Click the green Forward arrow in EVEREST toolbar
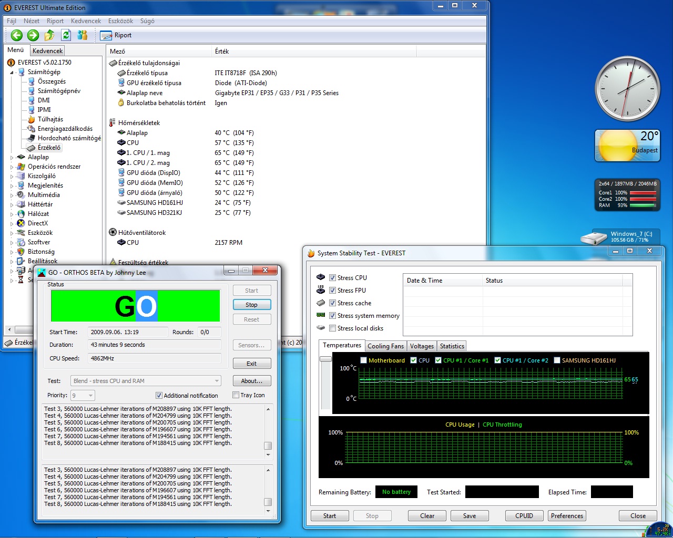 pyautogui.click(x=33, y=35)
